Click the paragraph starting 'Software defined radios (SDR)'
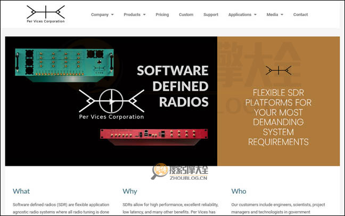Viewport: 345px width, 216px height. pyautogui.click(x=61, y=209)
